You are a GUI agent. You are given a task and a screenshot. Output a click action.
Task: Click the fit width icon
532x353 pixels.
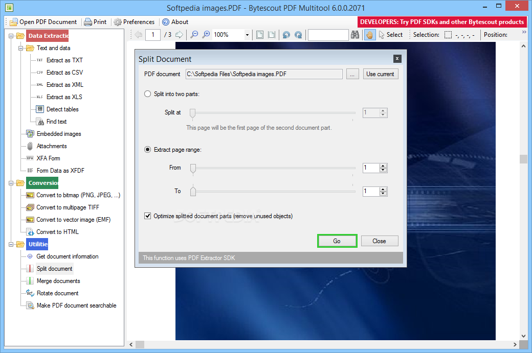coord(272,35)
